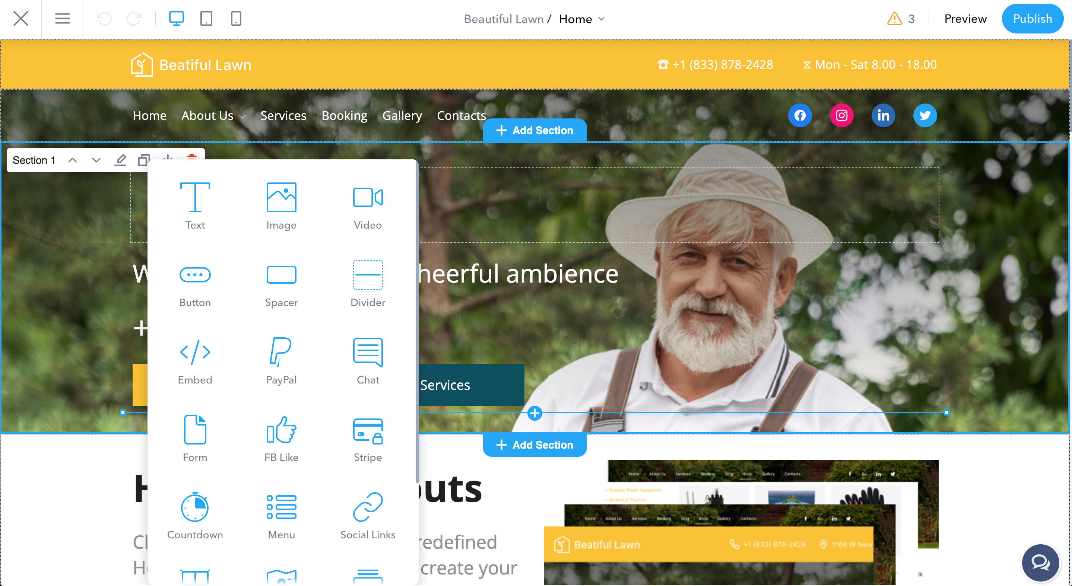Publish the website
The image size is (1072, 586).
[x=1032, y=19]
